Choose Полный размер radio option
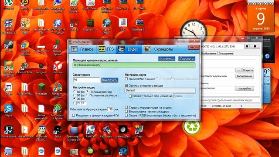 87,92
